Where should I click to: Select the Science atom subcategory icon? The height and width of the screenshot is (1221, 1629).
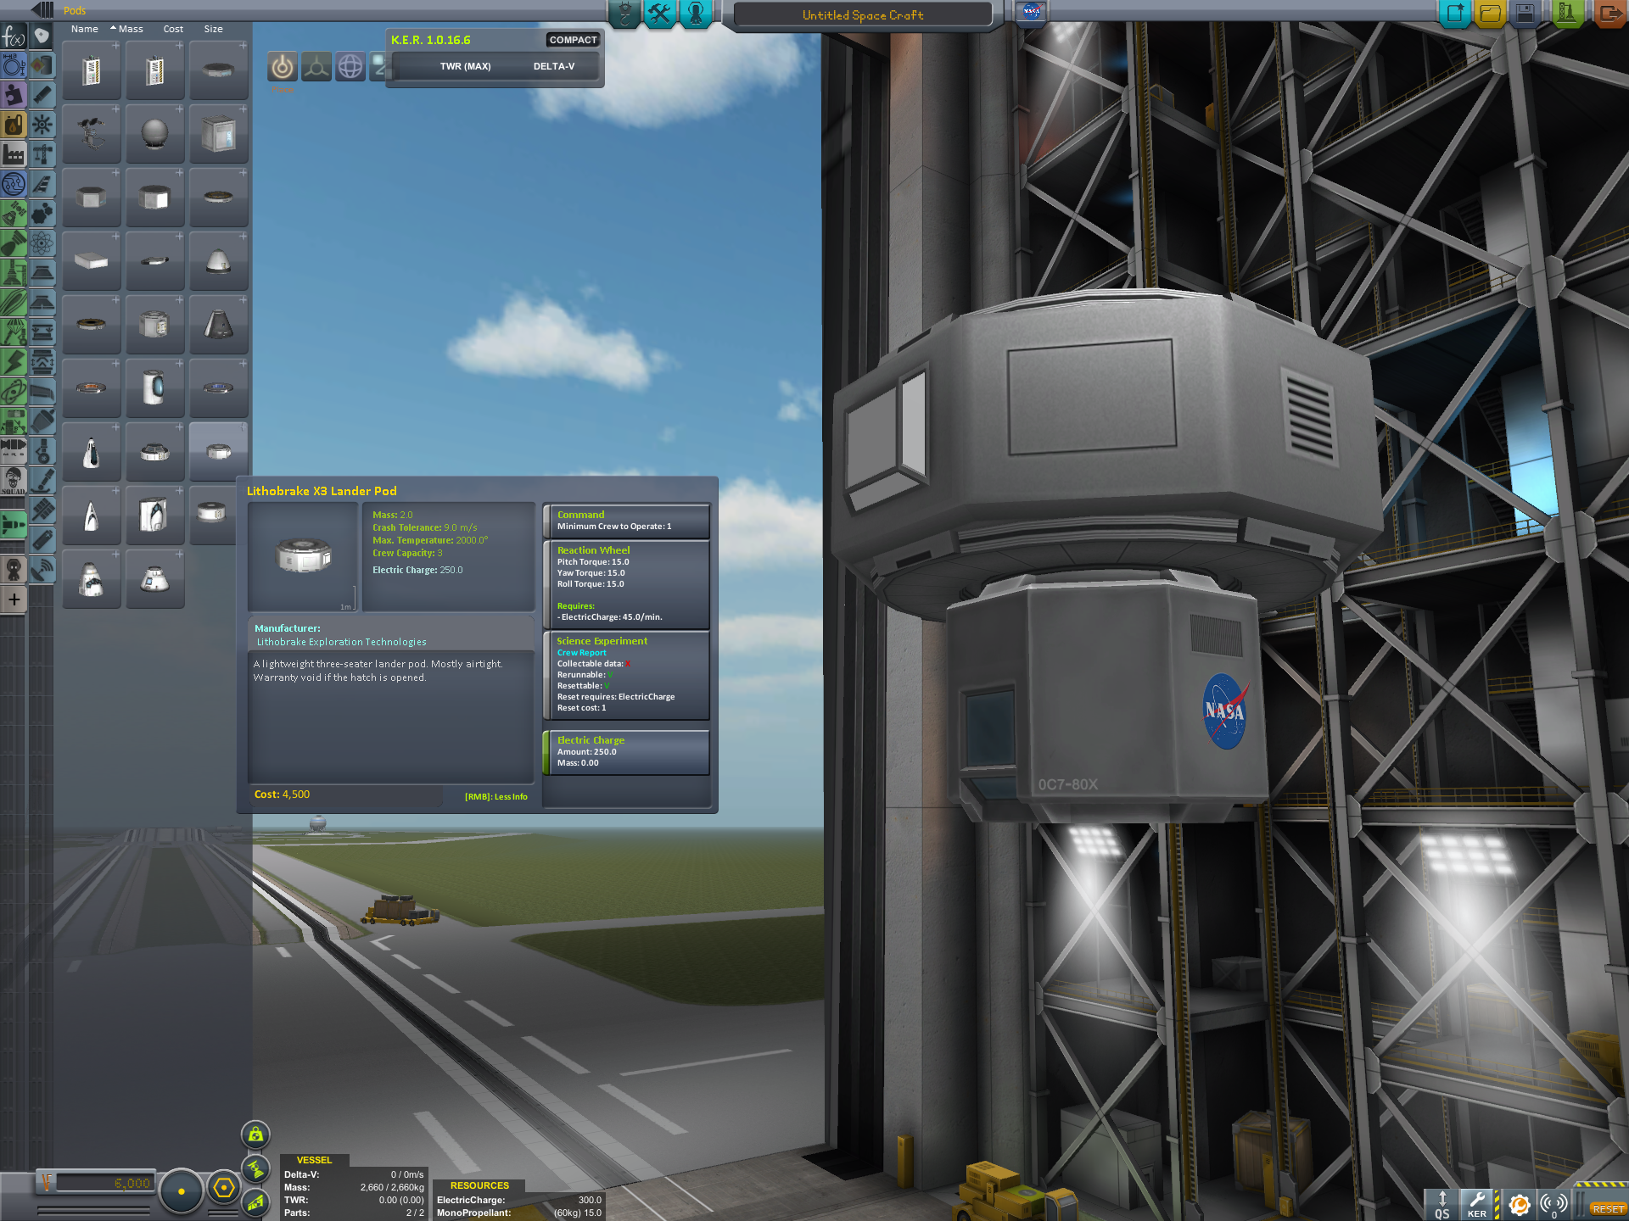coord(42,243)
